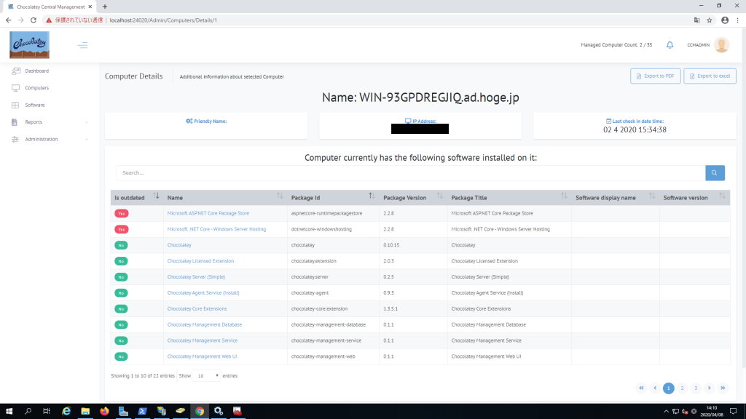The width and height of the screenshot is (746, 419).
Task: Open Computers in the sidebar
Action: pyautogui.click(x=36, y=88)
